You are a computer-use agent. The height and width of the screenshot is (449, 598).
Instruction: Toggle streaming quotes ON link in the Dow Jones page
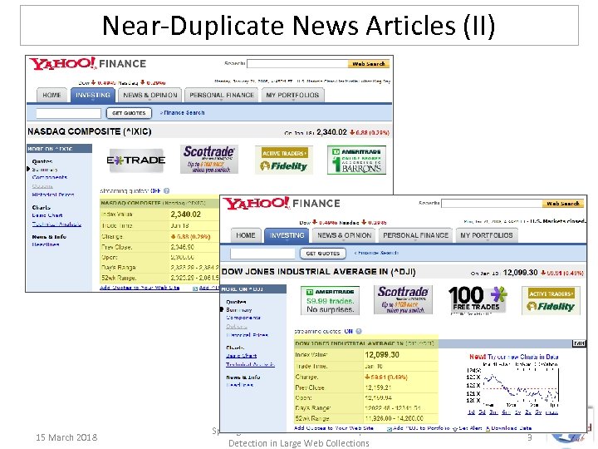348,331
